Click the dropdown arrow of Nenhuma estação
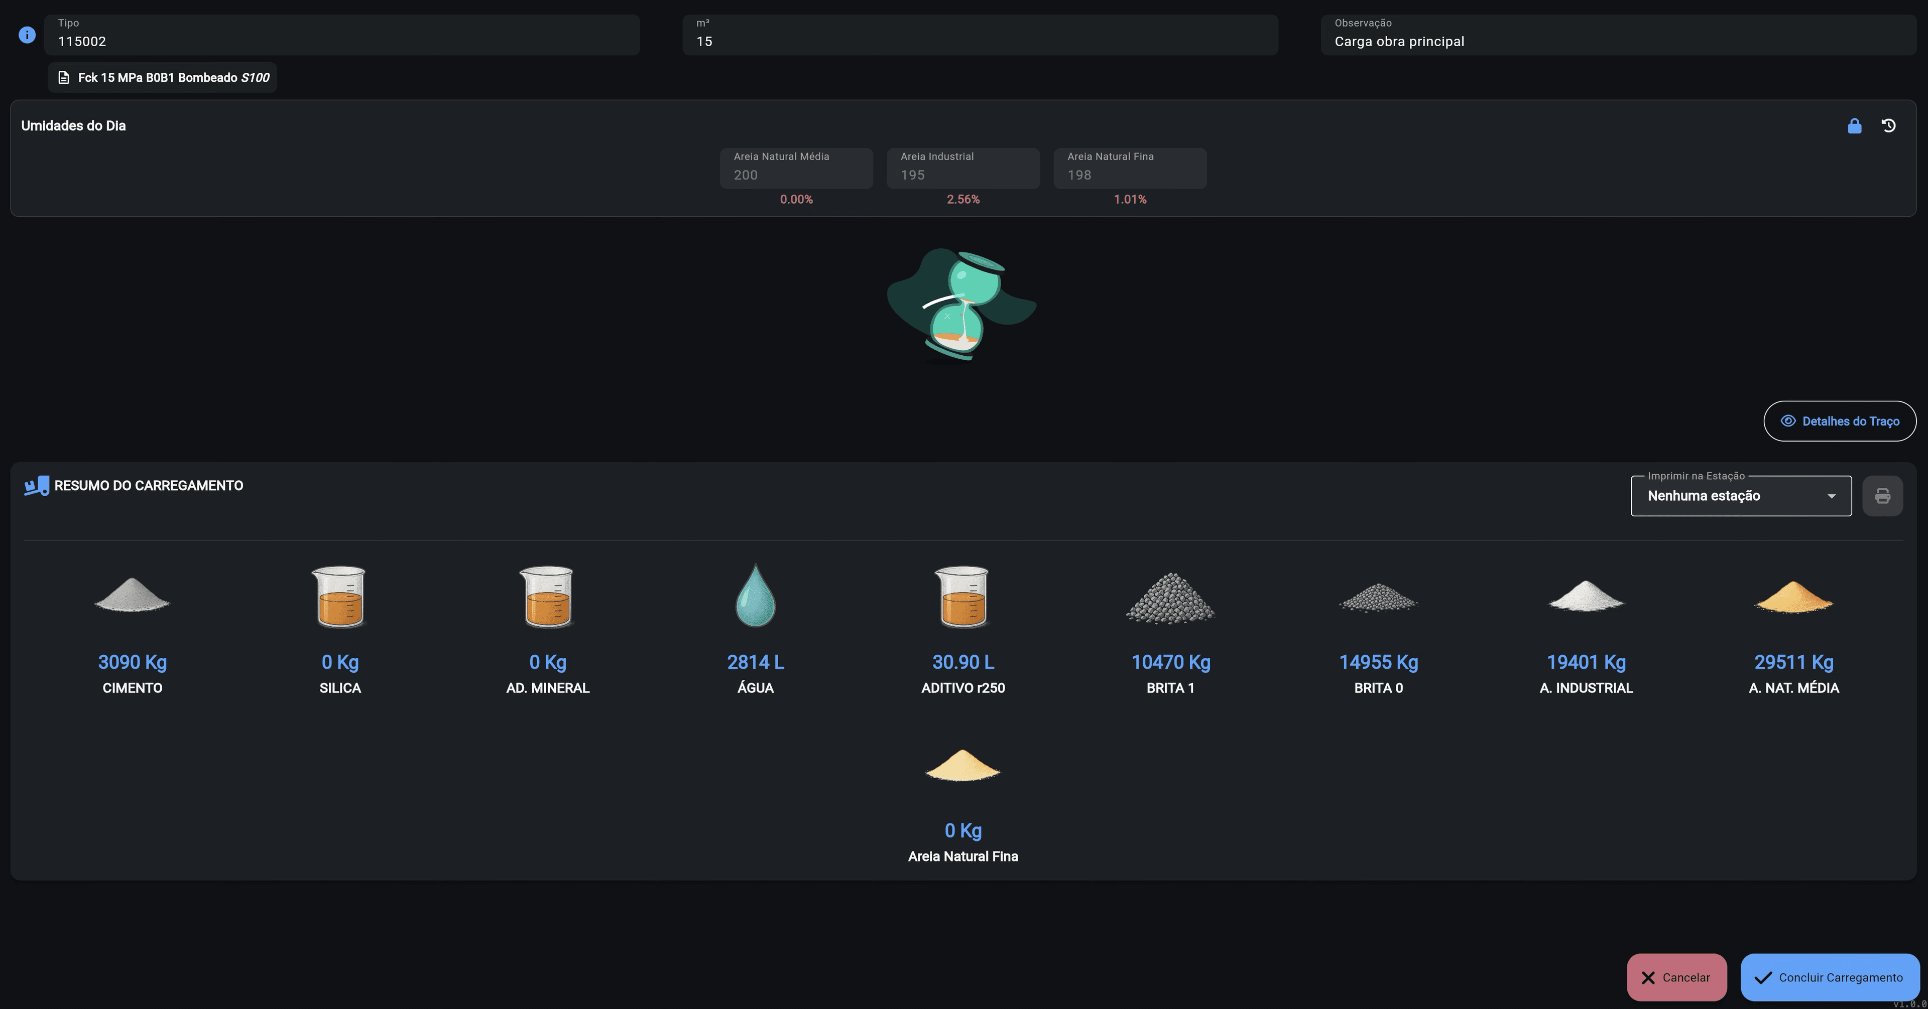Viewport: 1928px width, 1009px height. 1831,496
